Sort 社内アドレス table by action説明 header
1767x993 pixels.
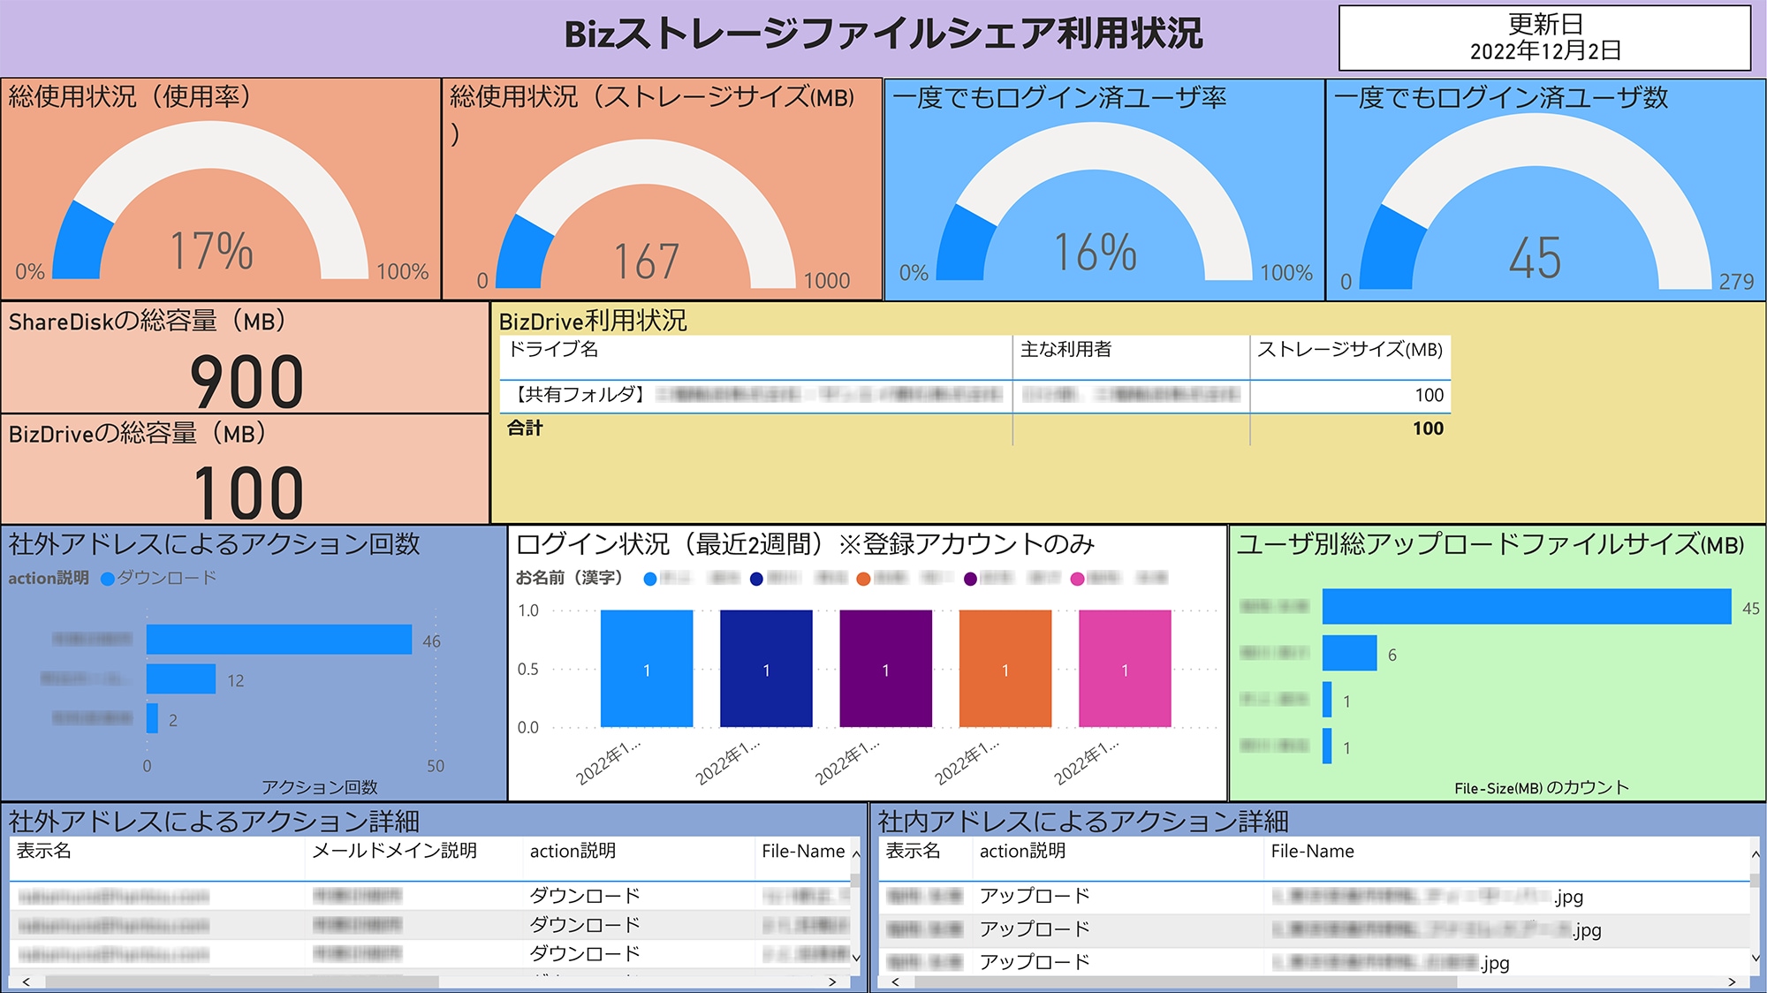pos(1022,851)
